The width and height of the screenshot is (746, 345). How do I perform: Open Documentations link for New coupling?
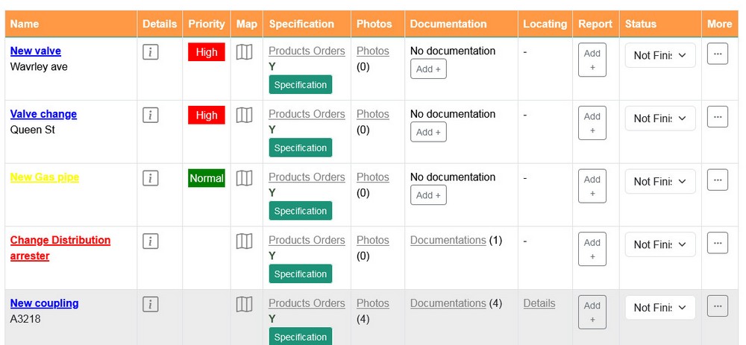click(448, 303)
